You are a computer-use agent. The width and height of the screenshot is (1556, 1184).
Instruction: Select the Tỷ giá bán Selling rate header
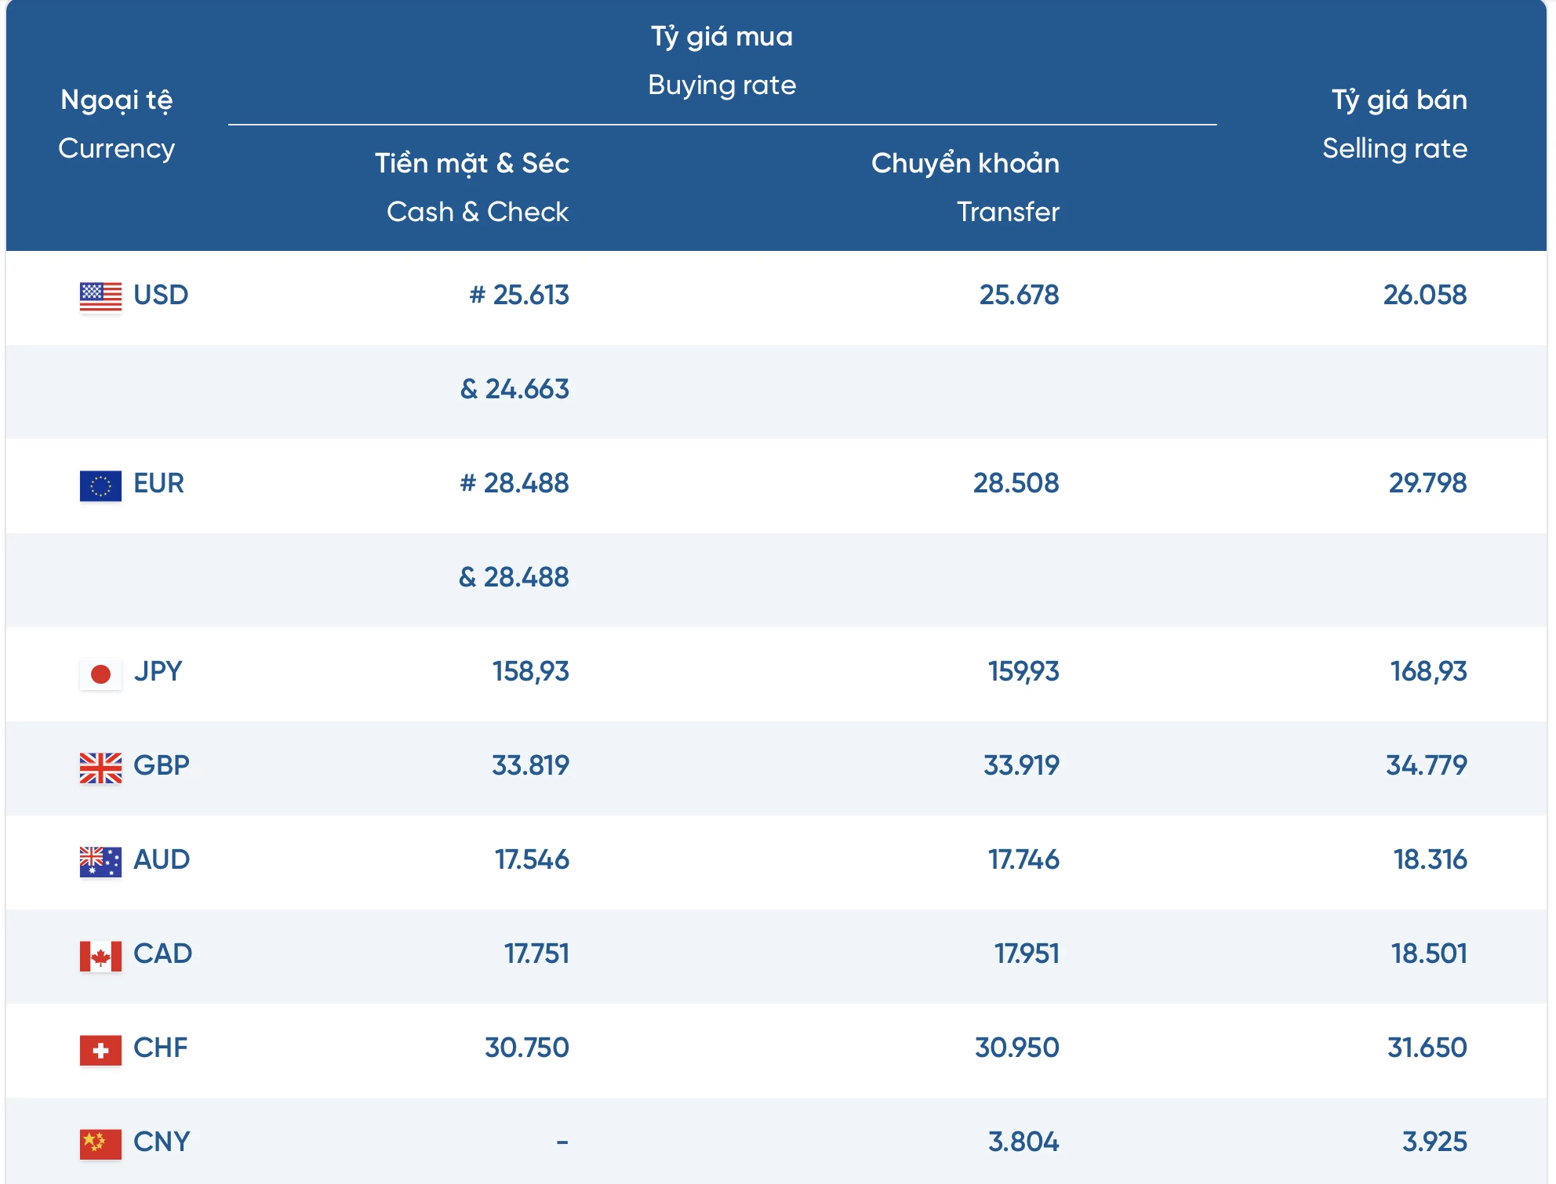tap(1394, 124)
